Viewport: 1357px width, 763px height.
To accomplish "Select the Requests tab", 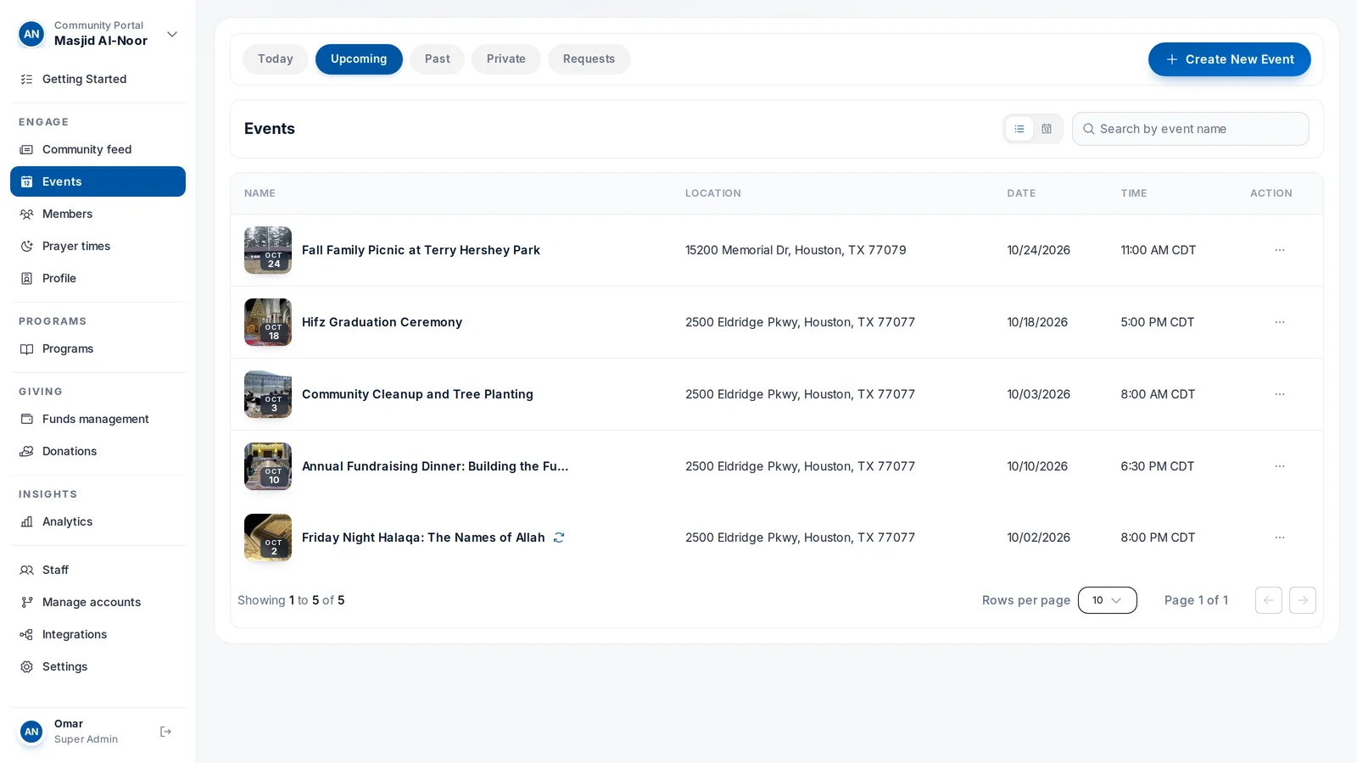I will click(589, 59).
